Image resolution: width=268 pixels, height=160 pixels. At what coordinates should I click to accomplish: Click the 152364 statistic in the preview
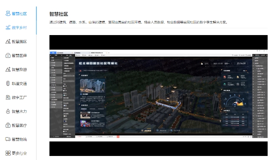(x=230, y=85)
